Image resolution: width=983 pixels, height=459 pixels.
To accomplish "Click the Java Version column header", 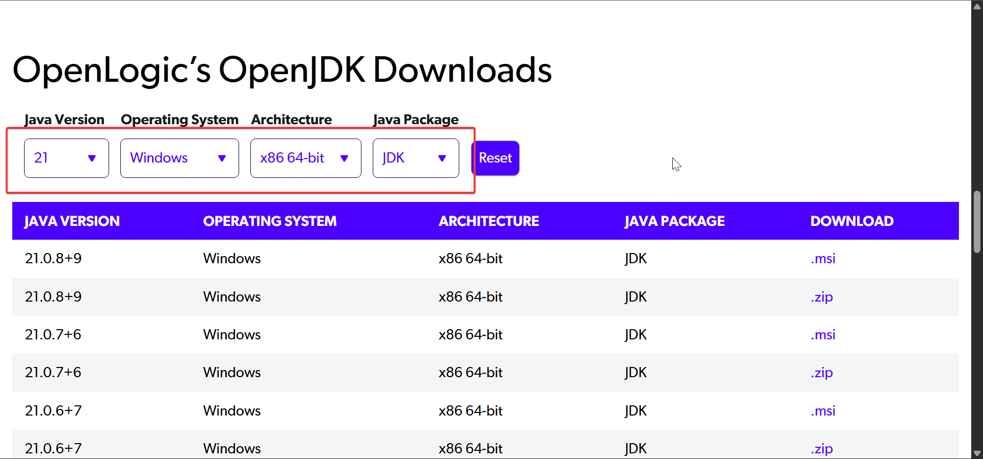I will coord(72,221).
